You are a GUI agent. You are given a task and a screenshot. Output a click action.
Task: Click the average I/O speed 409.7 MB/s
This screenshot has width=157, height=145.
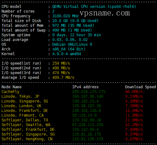click(x=63, y=78)
